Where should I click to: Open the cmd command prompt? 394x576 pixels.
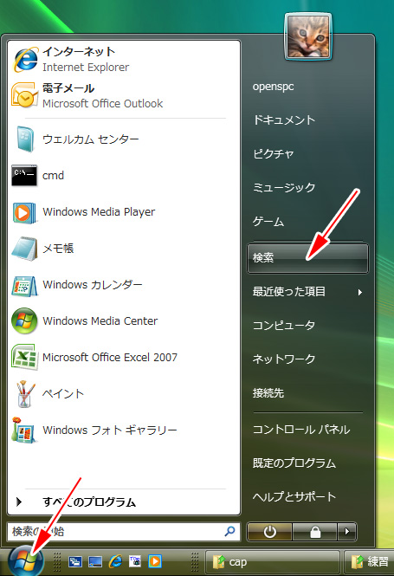124,176
